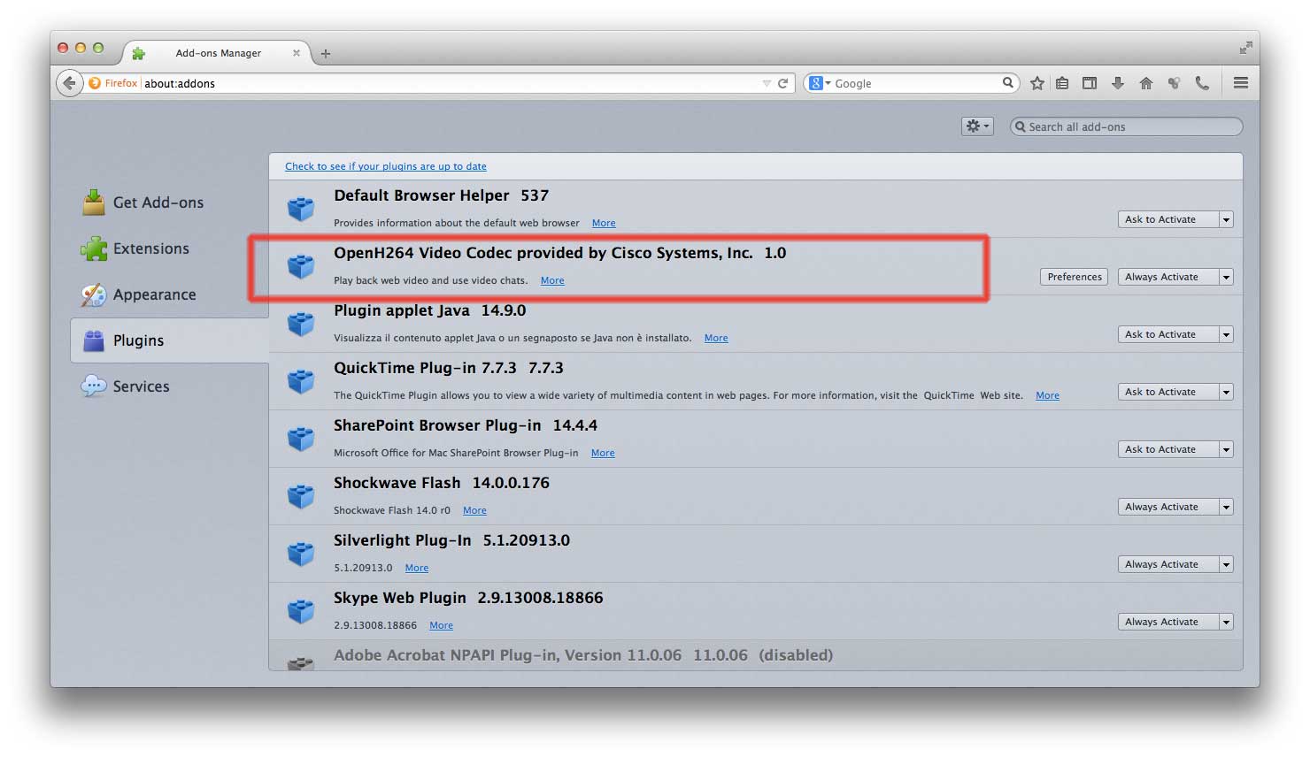Open More link for QuickTime Plug-in
Screen dimensions: 1310x757
point(1048,395)
